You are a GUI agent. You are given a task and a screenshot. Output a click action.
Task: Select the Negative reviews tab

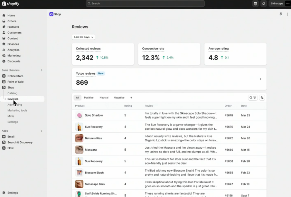click(x=119, y=98)
